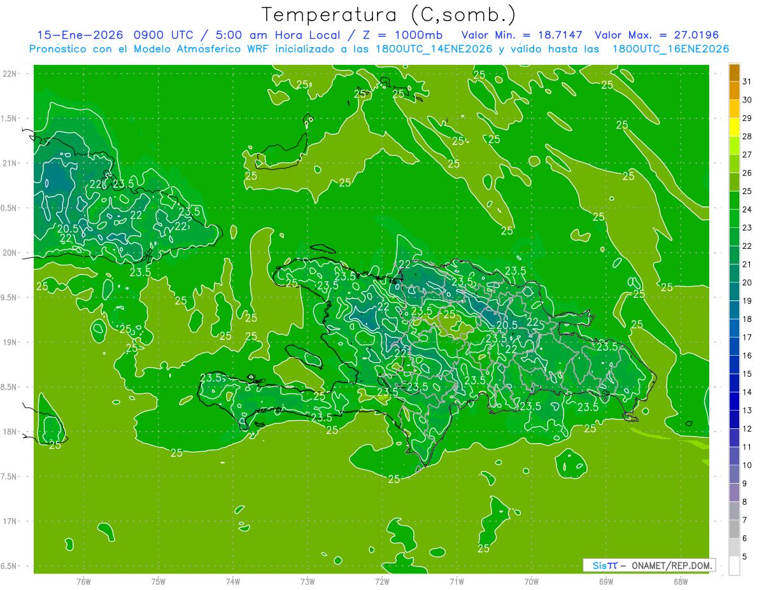
Task: Click the yellow legend swatch between 28 and 29
Action: (x=734, y=127)
